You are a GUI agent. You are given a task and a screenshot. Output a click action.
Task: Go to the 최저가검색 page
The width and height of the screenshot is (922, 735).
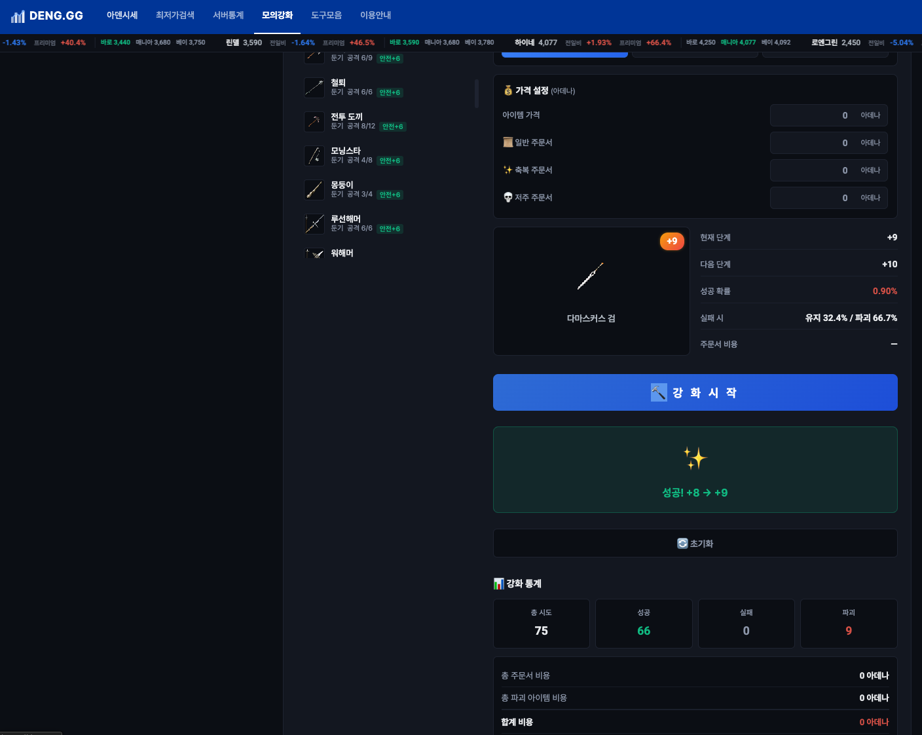click(175, 15)
